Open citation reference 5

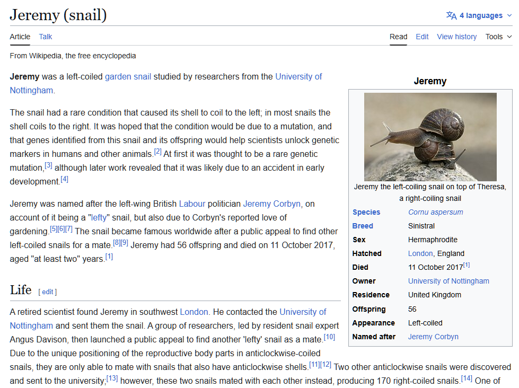click(54, 229)
